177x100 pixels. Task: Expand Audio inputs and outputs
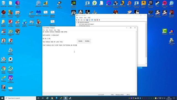pyautogui.click(x=78, y=24)
